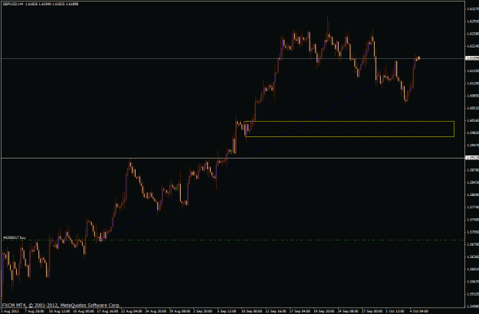Screen dimensions: 479x314
Task: Click the "4 Oct 04:00" time axis label
Action: [x=420, y=311]
